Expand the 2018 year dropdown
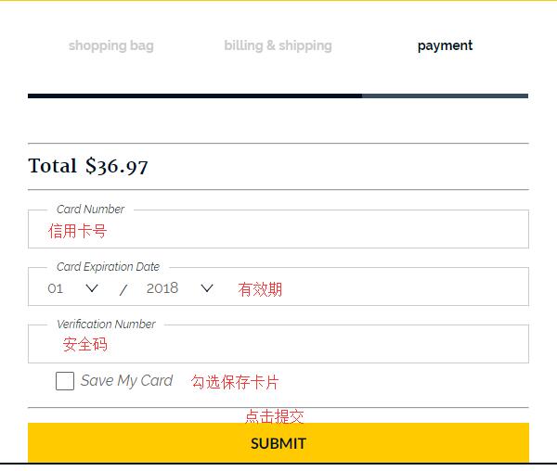557x471 pixels. pyautogui.click(x=180, y=288)
